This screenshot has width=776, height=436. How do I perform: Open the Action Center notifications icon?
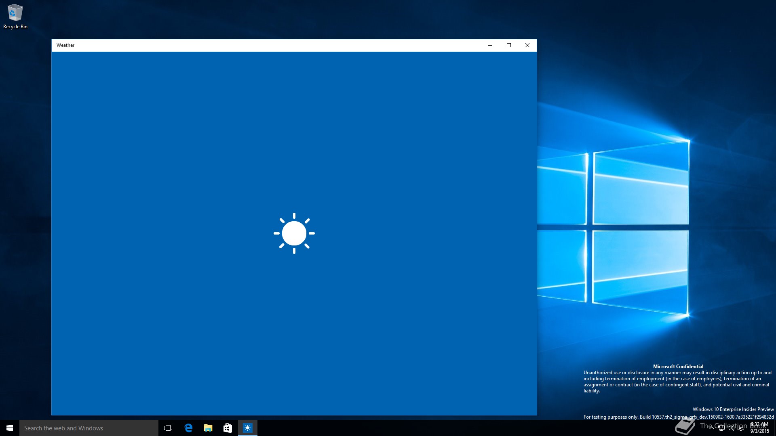click(x=741, y=428)
